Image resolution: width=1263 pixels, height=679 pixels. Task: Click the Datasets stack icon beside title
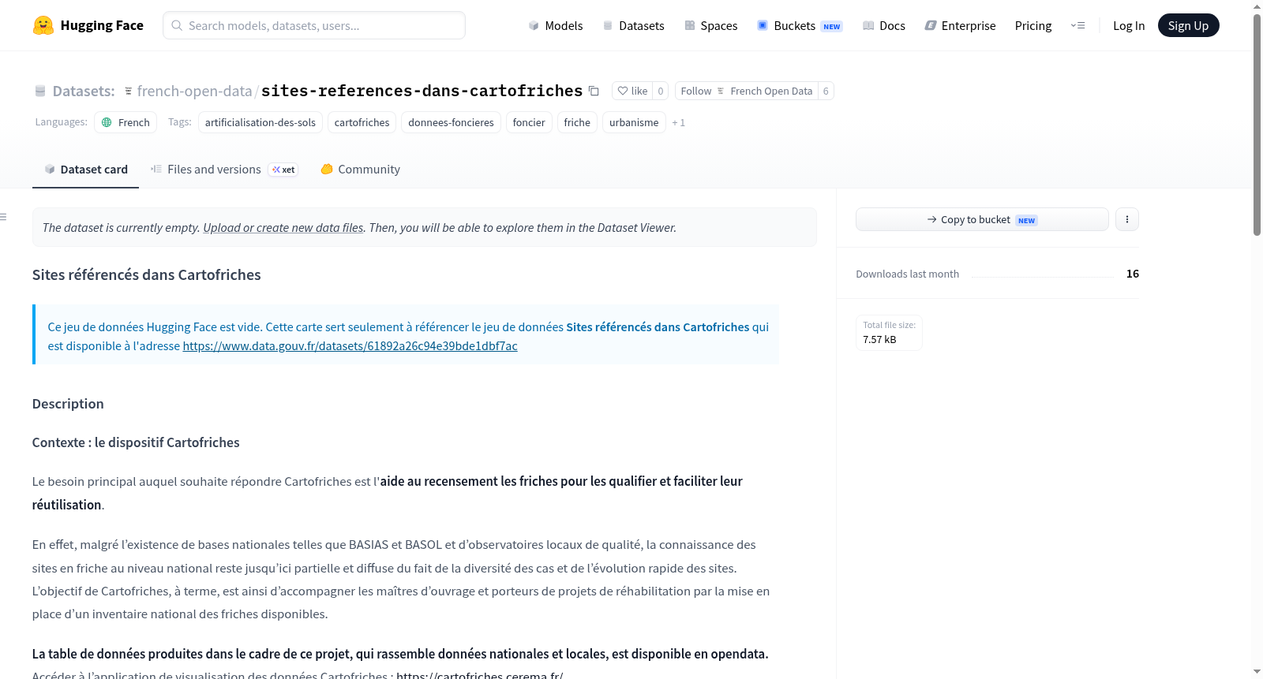click(40, 91)
